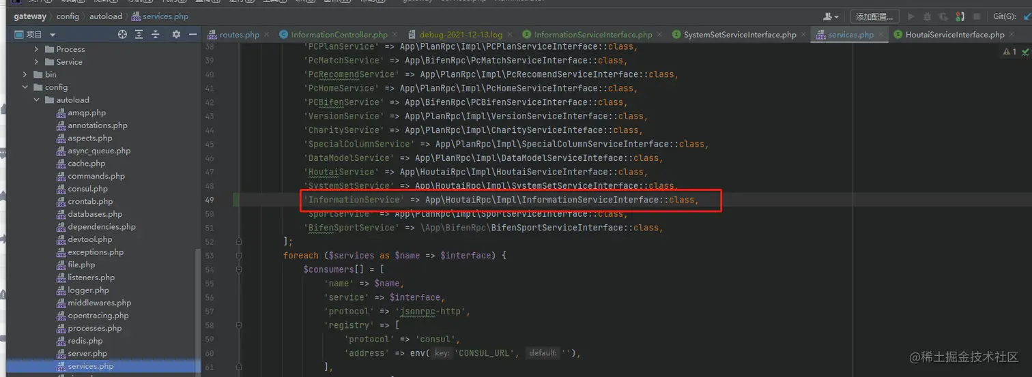Click the 添加配置 add configuration button
The image size is (1032, 377).
(x=874, y=16)
